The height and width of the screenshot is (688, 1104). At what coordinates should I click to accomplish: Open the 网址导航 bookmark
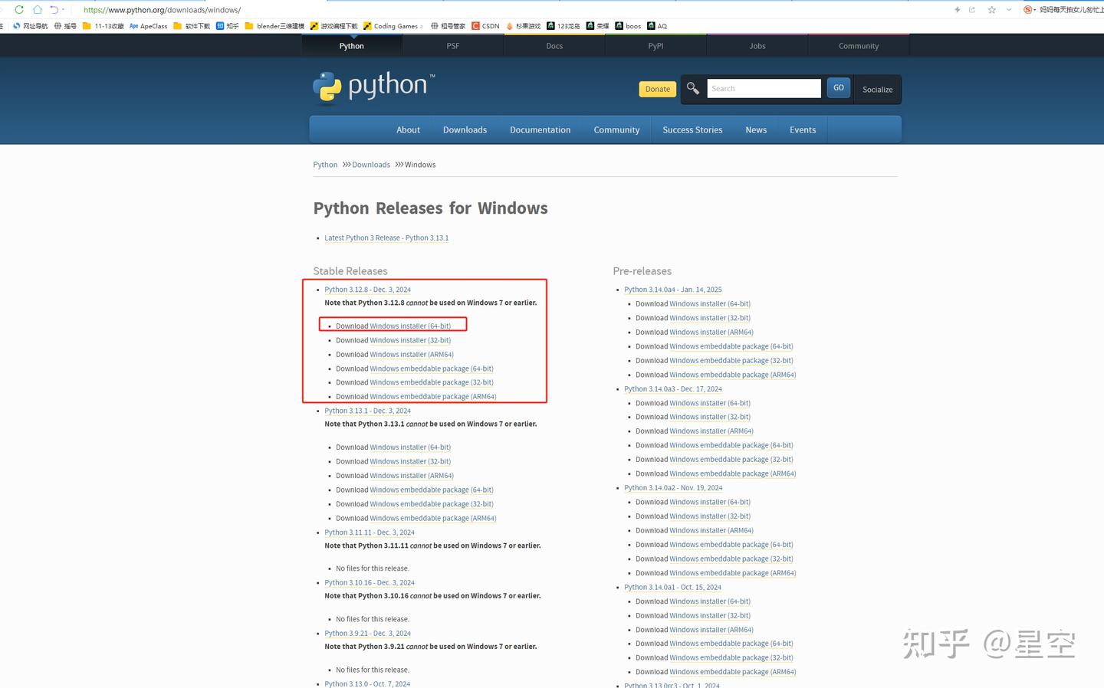point(30,26)
